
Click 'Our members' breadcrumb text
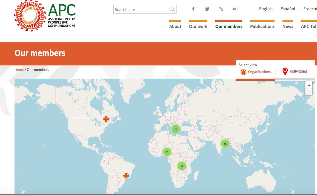38,70
